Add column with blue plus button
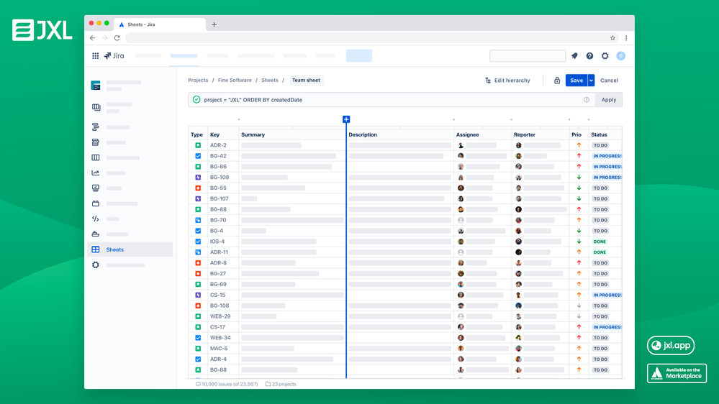The image size is (719, 404). (x=346, y=119)
